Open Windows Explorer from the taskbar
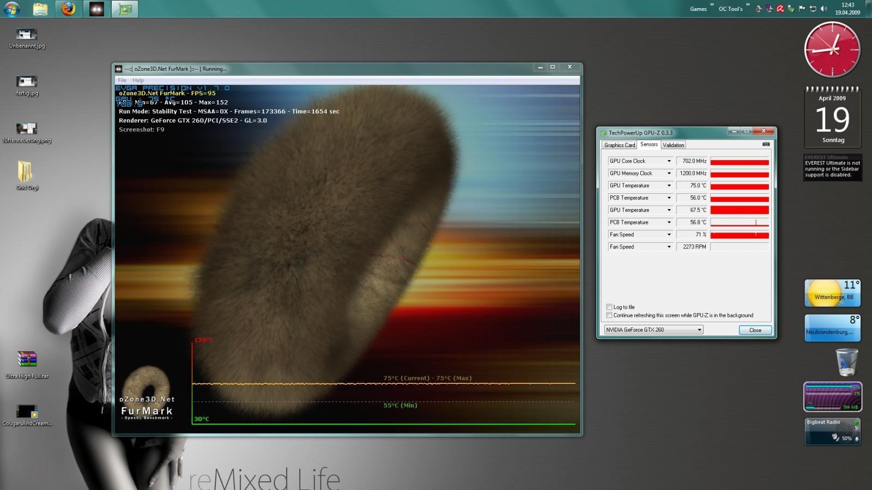Screen dimensions: 872x490 tap(40, 9)
